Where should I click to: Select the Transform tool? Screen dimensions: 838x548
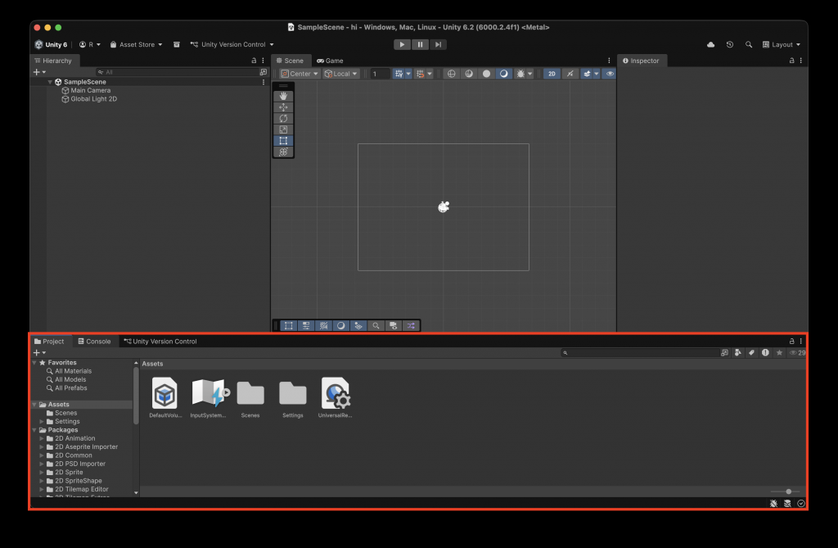[x=283, y=152]
